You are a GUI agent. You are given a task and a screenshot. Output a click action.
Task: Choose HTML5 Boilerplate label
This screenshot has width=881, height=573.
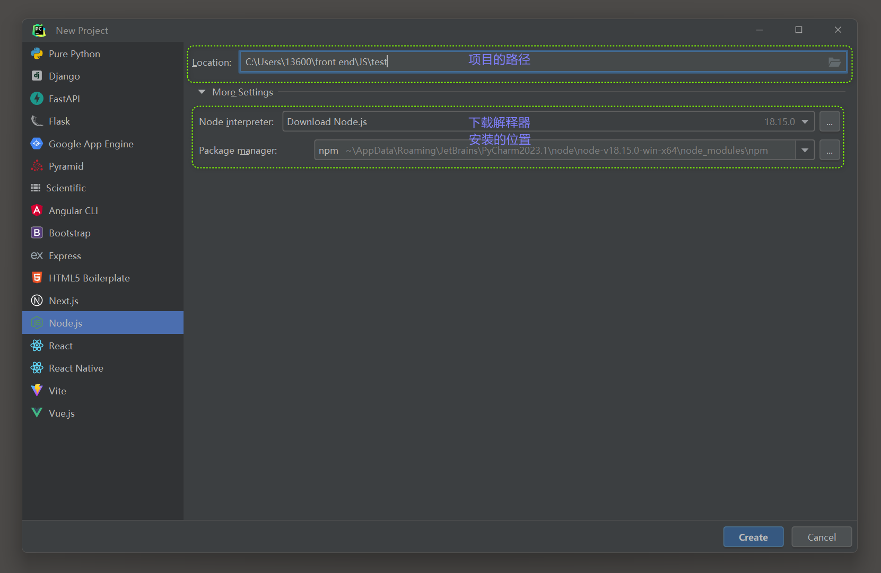[x=89, y=278]
